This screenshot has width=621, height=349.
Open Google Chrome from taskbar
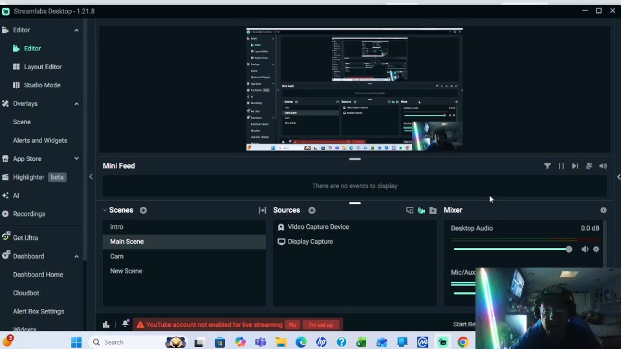point(463,342)
